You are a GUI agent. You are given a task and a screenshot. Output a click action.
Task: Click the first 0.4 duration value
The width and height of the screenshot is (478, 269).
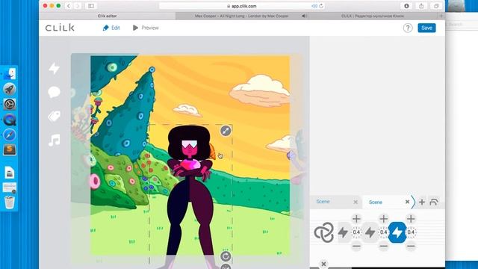(x=356, y=232)
